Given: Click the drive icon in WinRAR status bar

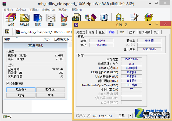Looking at the screenshot, I should [x=5, y=117].
